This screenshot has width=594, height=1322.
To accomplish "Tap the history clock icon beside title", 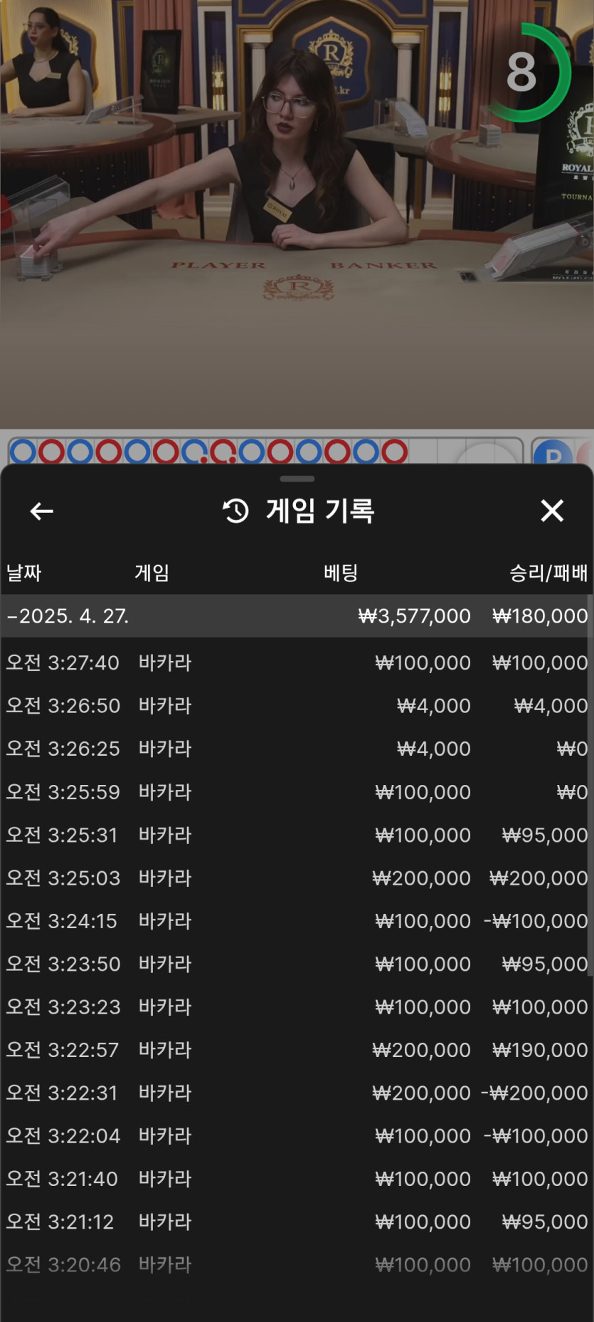I will (236, 511).
